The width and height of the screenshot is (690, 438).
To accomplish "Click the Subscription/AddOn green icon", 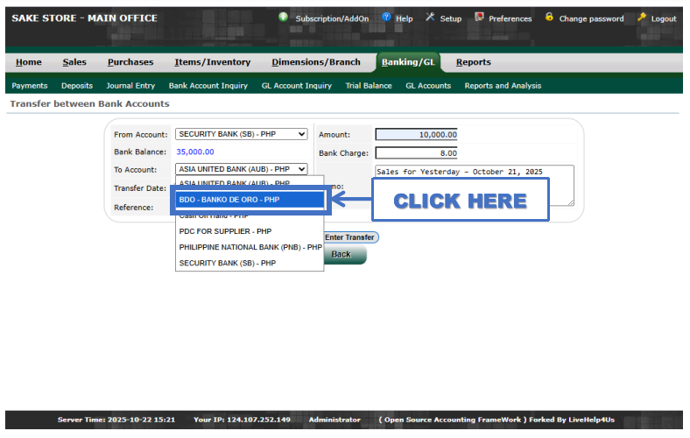I will pos(284,18).
